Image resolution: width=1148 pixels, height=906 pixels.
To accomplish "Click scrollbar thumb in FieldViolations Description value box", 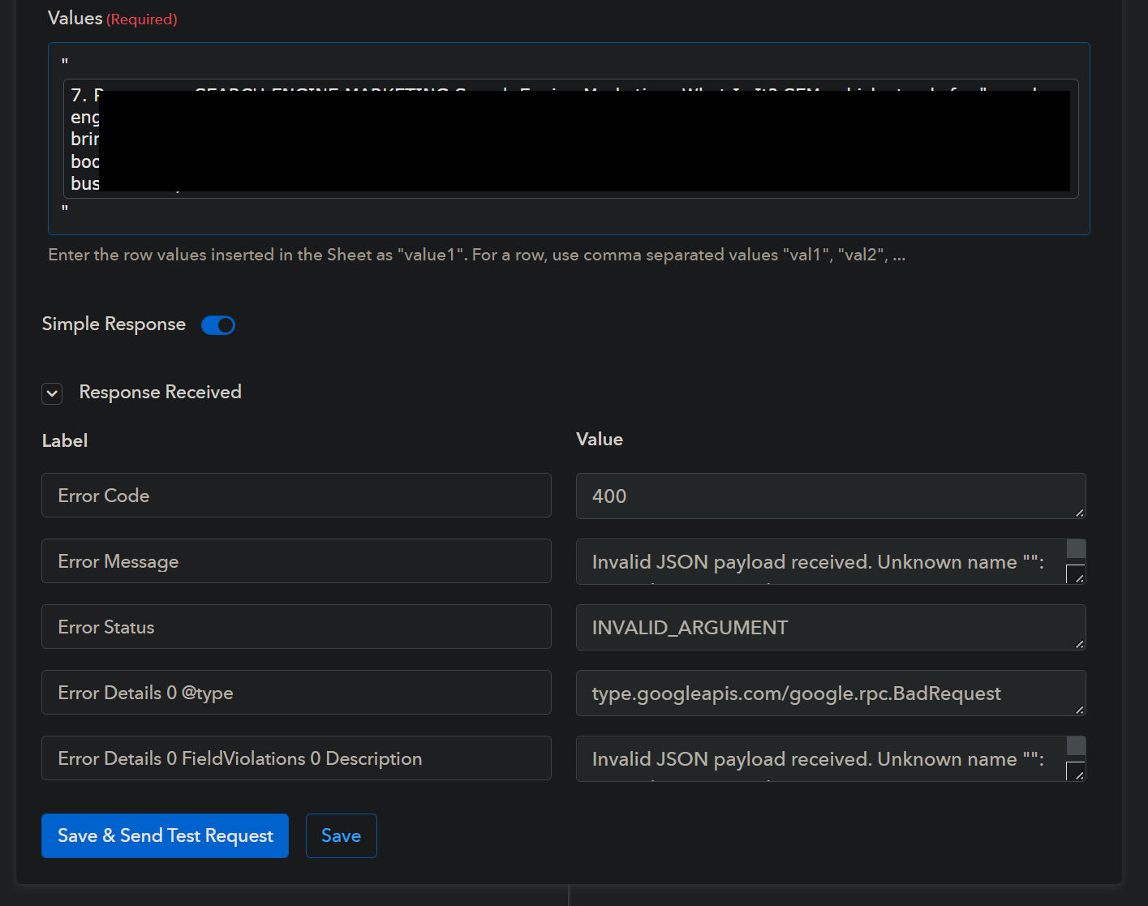I will pos(1076,746).
